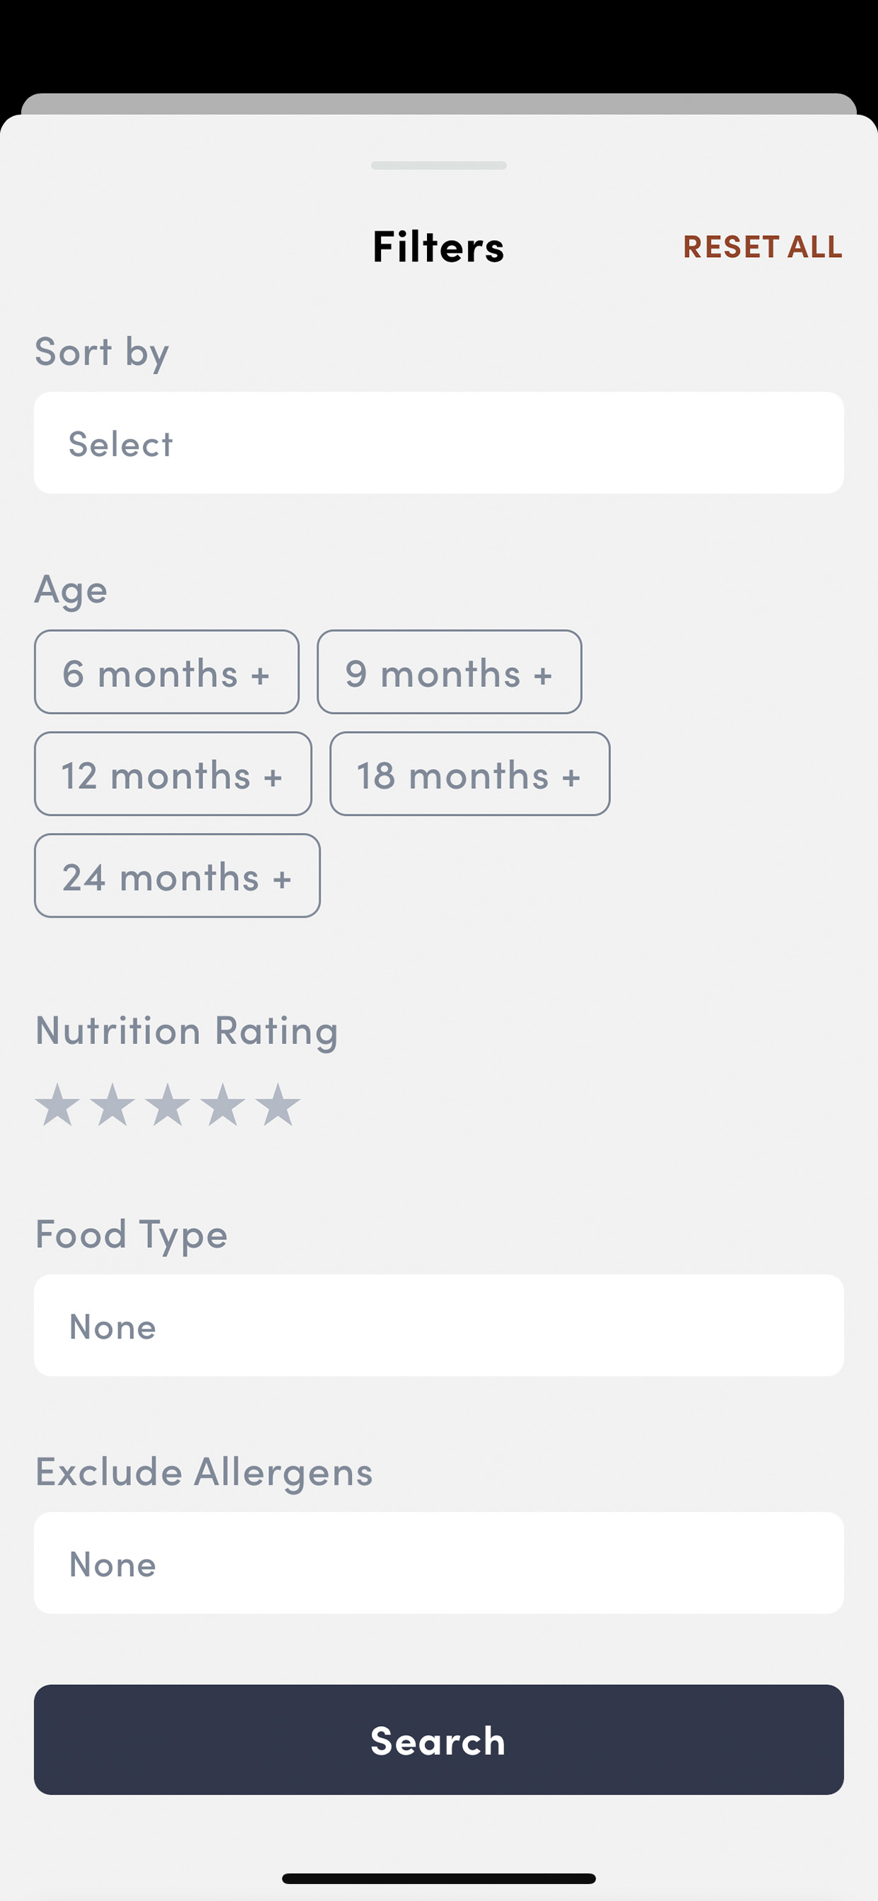This screenshot has width=878, height=1901.
Task: Open the Food Type dropdown
Action: coord(439,1325)
